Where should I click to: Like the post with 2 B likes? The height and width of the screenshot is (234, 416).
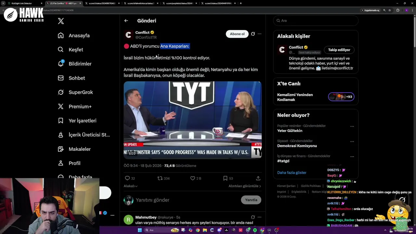pos(193,178)
